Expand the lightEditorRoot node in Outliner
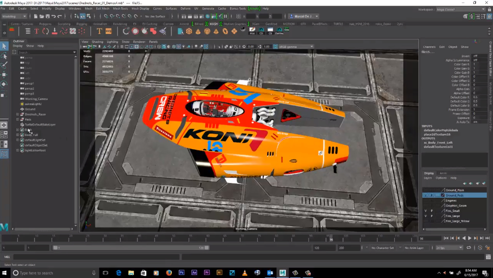493x278 pixels. (18, 150)
